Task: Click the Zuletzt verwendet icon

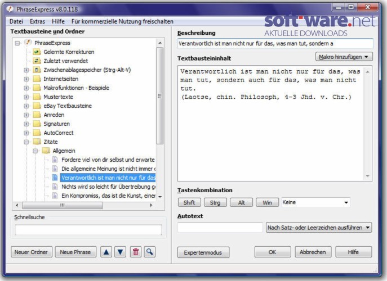Action: [x=37, y=61]
